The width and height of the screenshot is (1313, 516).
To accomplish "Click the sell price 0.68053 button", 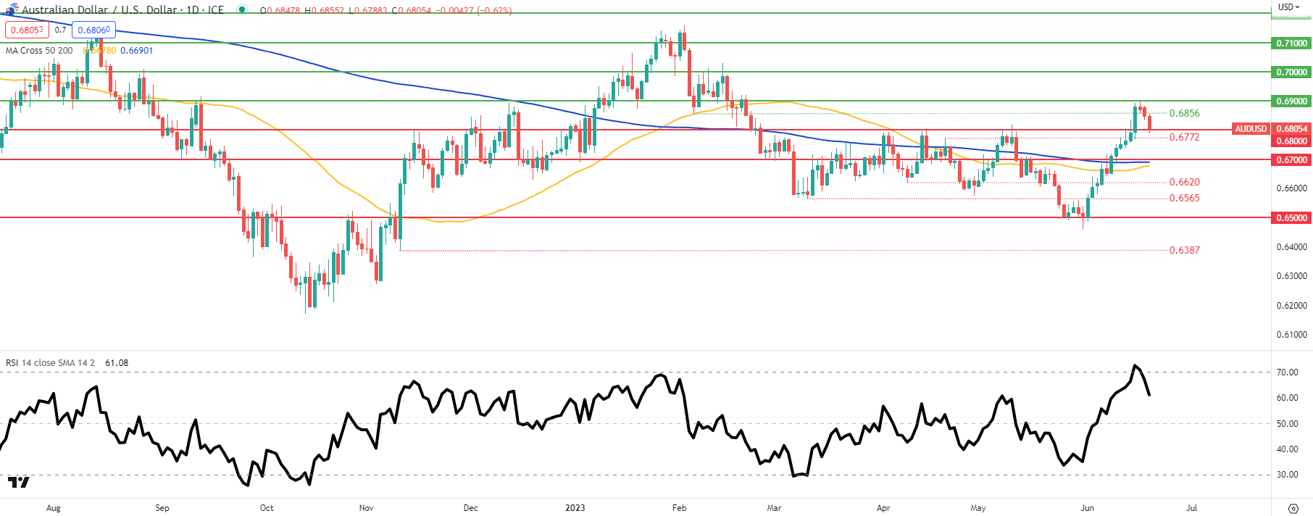I will click(x=27, y=30).
